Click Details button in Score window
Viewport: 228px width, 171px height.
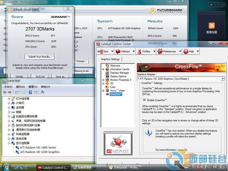[x=20, y=76]
